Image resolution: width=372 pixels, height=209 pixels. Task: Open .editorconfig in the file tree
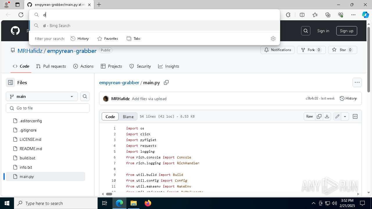(31, 121)
